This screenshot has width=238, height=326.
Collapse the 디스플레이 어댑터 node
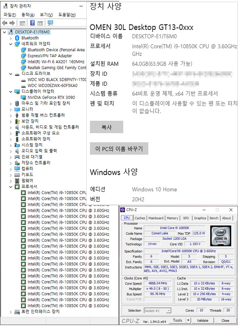pos(11,91)
